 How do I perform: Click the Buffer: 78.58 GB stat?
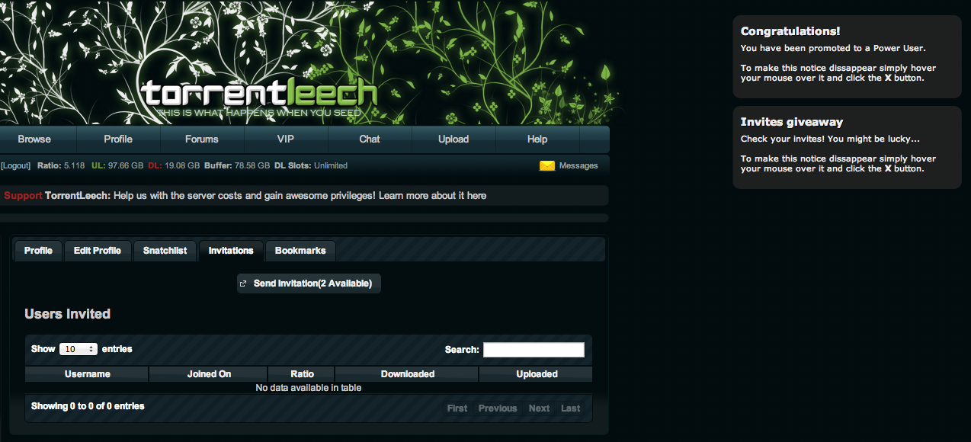point(237,165)
